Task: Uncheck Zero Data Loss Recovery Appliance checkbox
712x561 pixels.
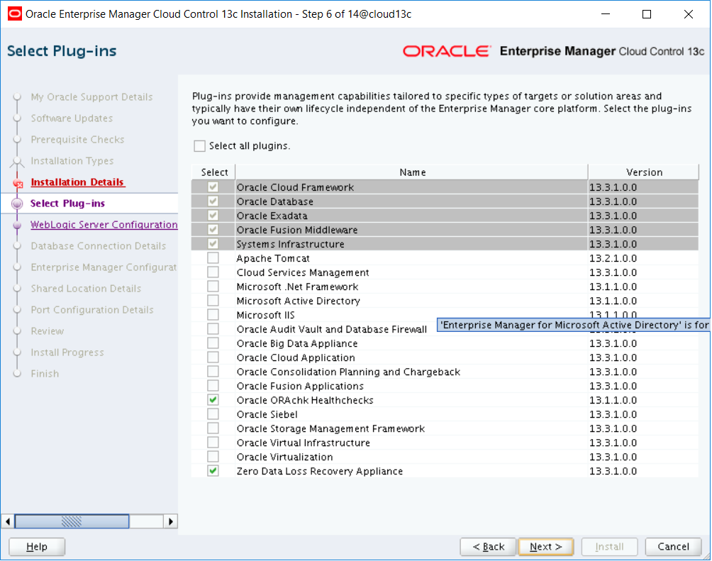Action: (x=213, y=471)
